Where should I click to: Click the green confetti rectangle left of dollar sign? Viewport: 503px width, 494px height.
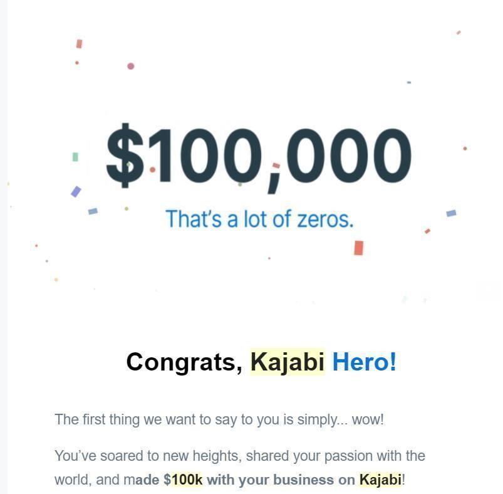[75, 157]
